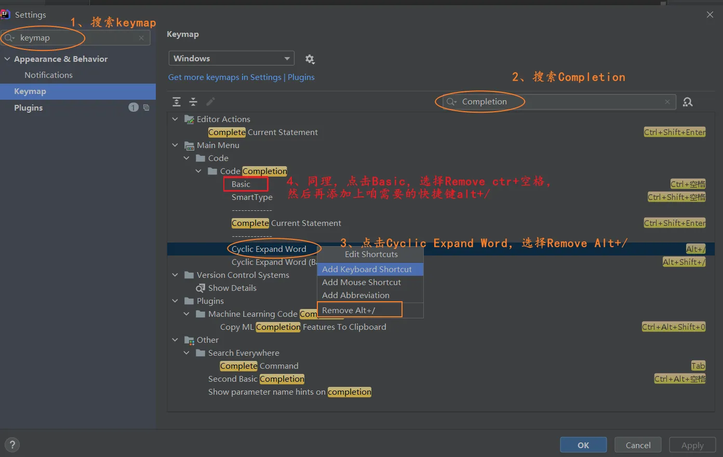The image size is (723, 457).
Task: Collapse the Plugins group in keymap tree
Action: click(175, 301)
